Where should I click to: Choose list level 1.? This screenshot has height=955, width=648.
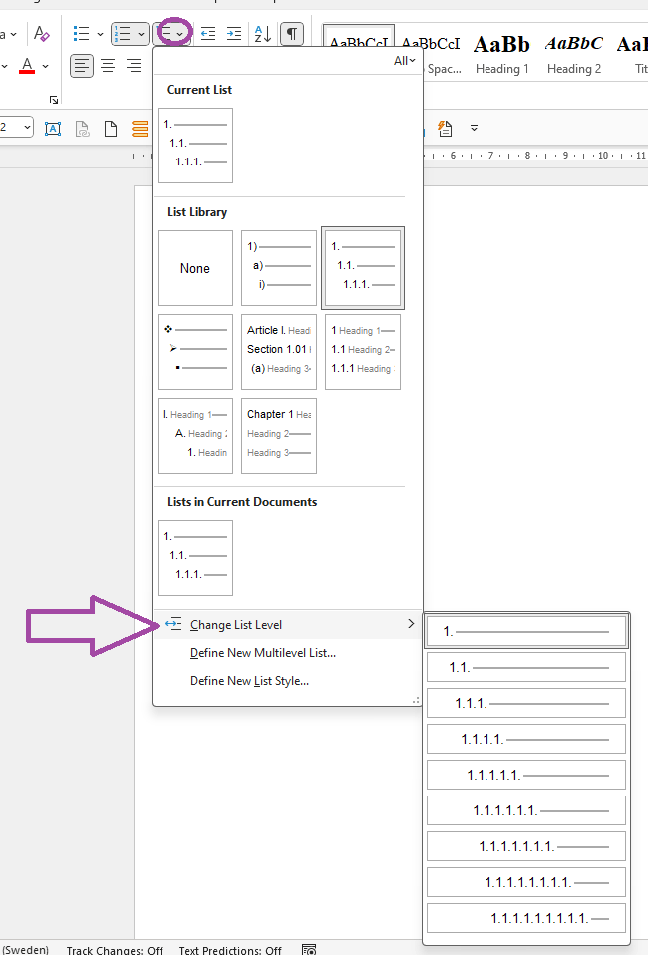tap(526, 632)
